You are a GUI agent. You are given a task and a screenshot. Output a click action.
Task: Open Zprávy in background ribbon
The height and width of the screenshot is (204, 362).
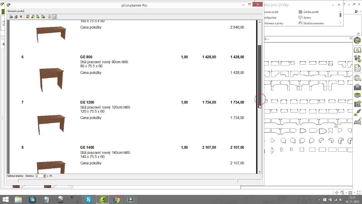(x=305, y=18)
